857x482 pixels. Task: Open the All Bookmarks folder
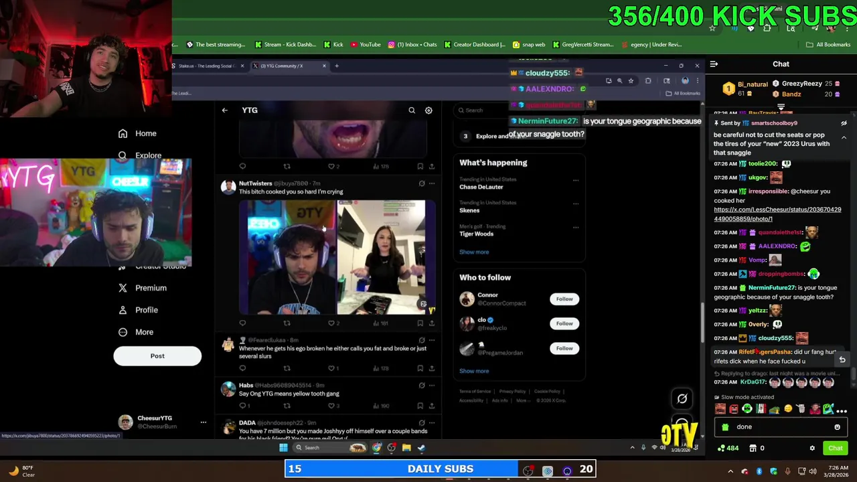click(x=828, y=45)
